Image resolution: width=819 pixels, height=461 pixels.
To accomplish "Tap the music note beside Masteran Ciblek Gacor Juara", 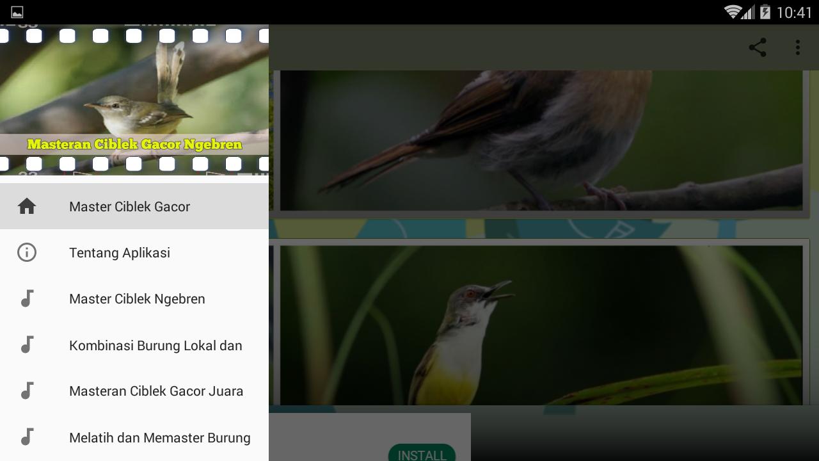I will click(x=27, y=391).
